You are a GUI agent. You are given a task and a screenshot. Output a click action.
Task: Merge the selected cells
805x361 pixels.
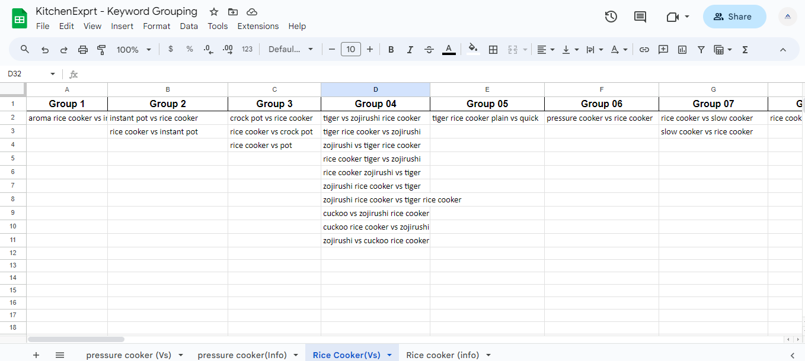pos(513,50)
